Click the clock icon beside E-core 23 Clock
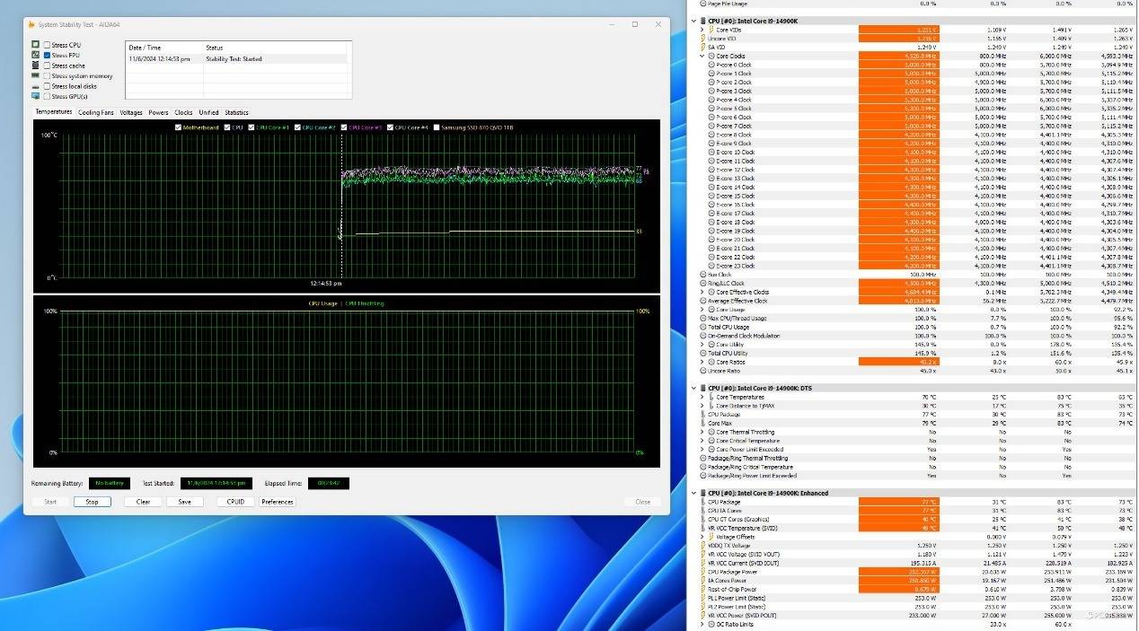Viewport: 1139px width, 631px height. click(x=711, y=266)
